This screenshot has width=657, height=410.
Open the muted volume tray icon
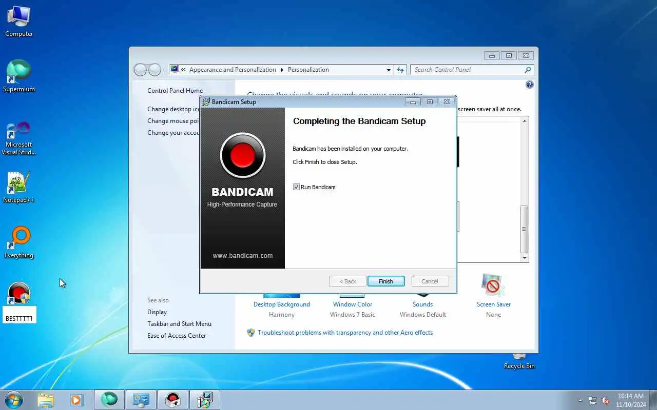click(605, 400)
